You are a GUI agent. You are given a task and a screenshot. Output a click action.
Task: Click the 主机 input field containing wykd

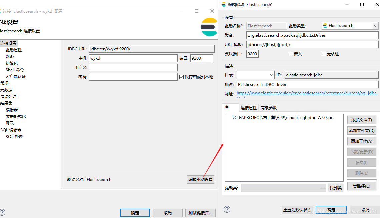tap(133, 58)
